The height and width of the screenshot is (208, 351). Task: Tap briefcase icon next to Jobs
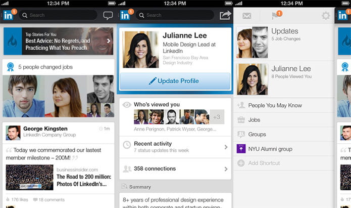(x=241, y=120)
